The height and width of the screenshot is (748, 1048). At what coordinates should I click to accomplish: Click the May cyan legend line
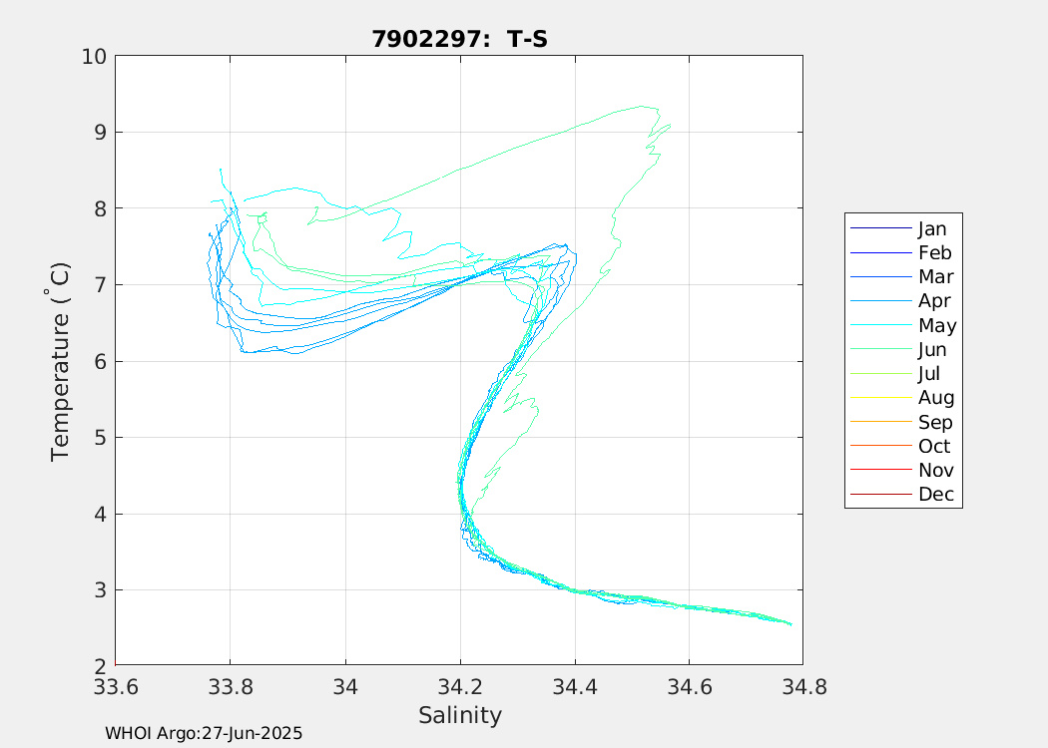point(881,325)
